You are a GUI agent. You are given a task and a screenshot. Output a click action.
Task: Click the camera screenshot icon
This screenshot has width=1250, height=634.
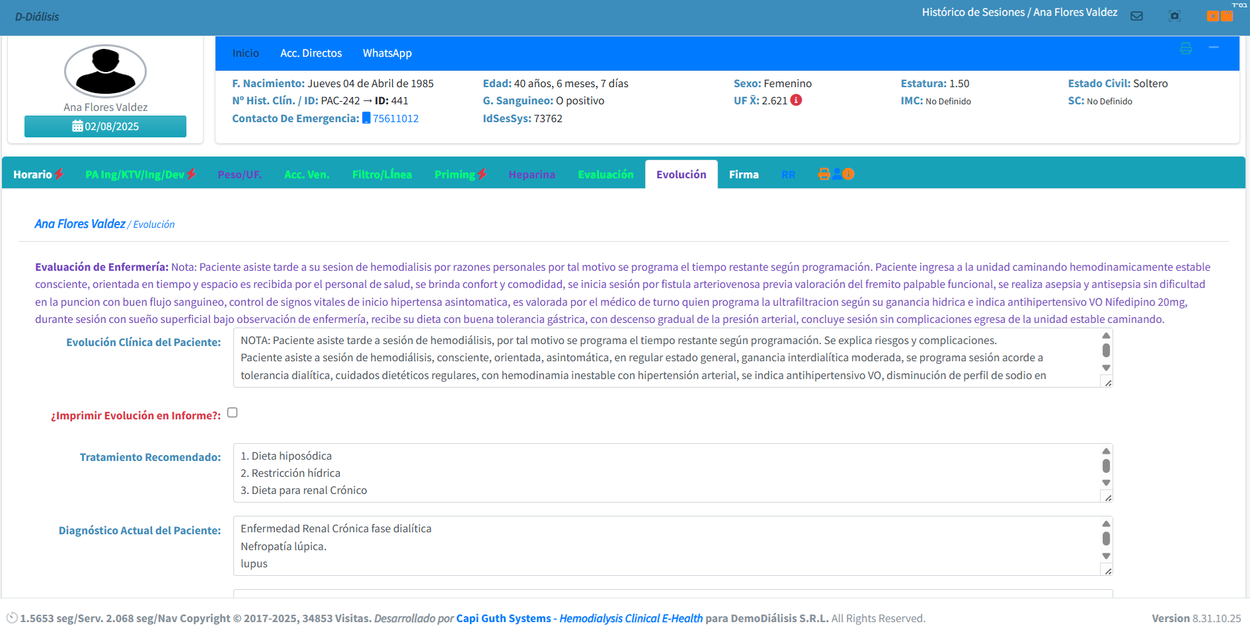(1175, 16)
